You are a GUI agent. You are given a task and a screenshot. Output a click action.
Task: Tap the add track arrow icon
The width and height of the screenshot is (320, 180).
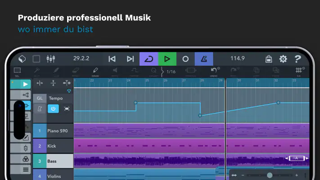[67, 83]
